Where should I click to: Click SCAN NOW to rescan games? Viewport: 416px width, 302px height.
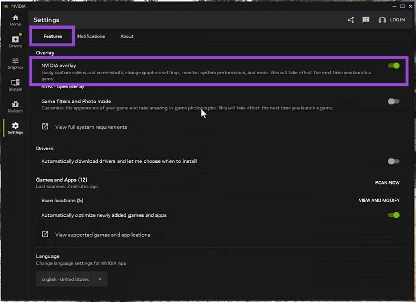click(x=387, y=183)
